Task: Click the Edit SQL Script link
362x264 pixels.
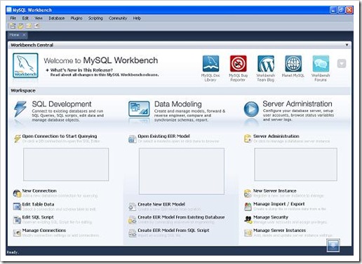Action: [x=38, y=217]
